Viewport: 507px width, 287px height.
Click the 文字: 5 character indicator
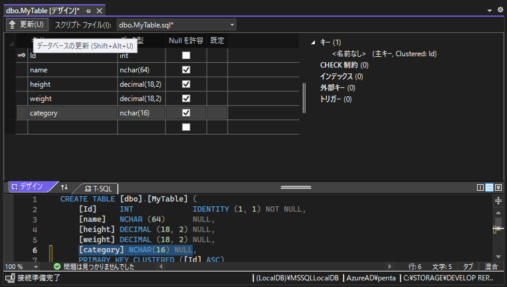442,266
